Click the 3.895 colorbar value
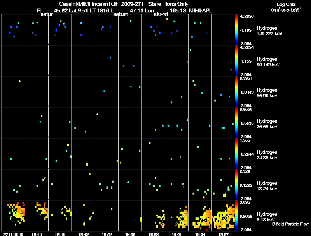 pos(245,202)
